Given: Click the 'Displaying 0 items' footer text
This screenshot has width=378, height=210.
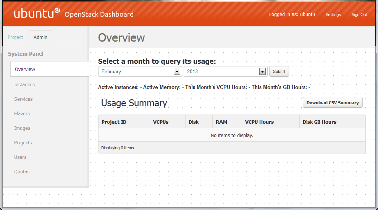Looking at the screenshot, I should [x=117, y=148].
